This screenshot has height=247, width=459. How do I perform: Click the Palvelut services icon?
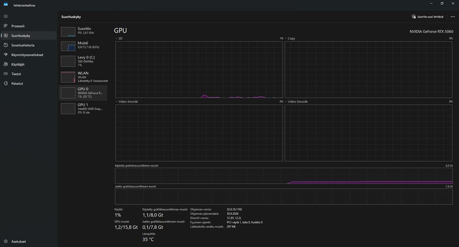tap(6, 83)
